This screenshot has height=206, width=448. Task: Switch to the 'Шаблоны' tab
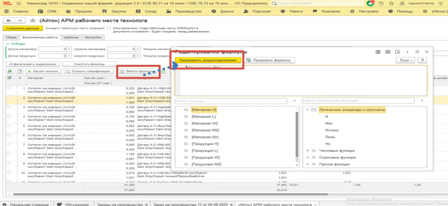[x=71, y=38]
